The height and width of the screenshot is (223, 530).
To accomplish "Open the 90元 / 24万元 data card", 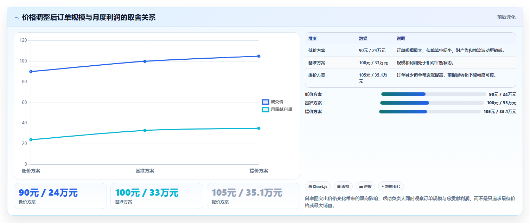I will 60,196.
